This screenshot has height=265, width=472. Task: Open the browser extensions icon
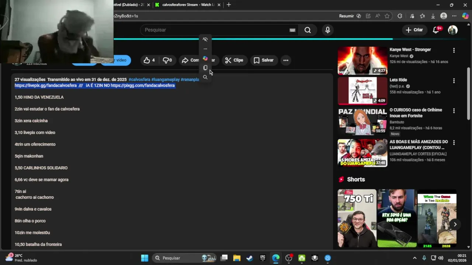pos(400,16)
